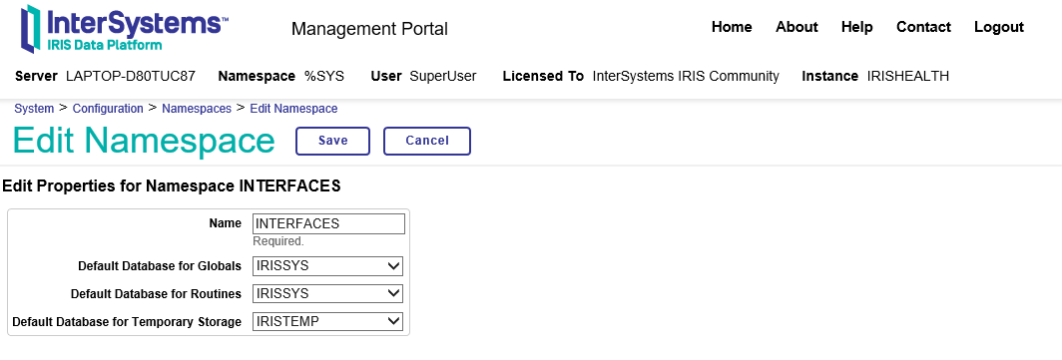
Task: Click the SuperUser user name
Action: click(x=443, y=77)
